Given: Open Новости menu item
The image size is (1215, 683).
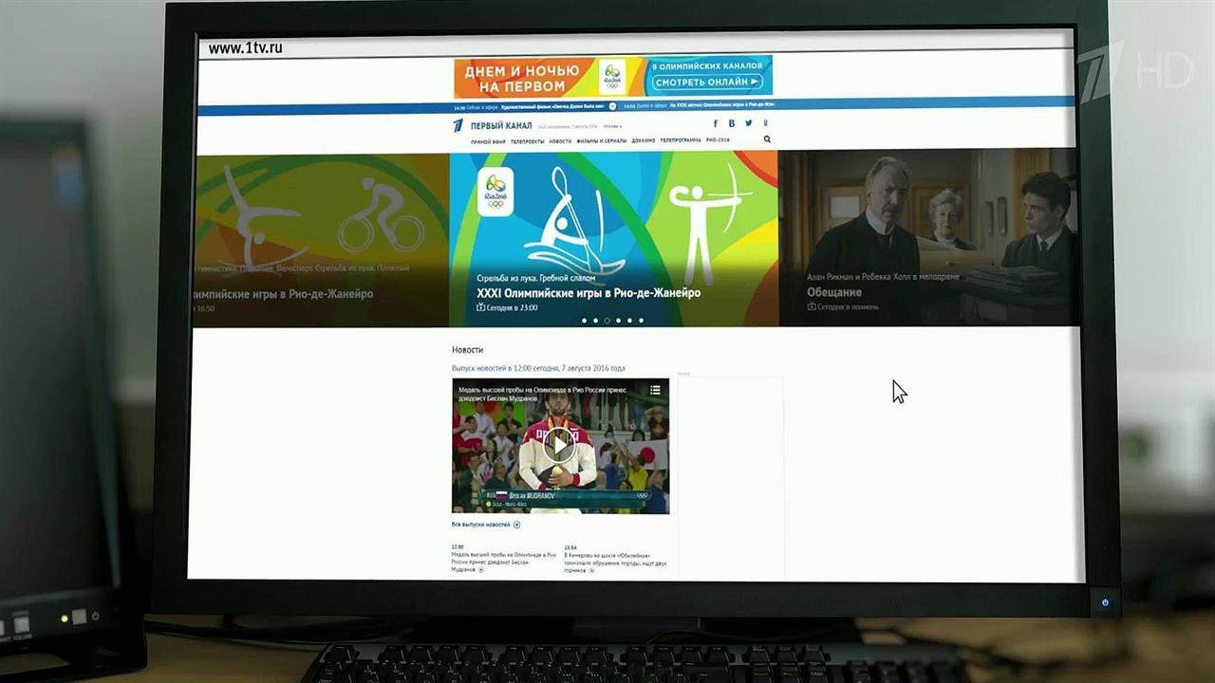Looking at the screenshot, I should pyautogui.click(x=560, y=140).
